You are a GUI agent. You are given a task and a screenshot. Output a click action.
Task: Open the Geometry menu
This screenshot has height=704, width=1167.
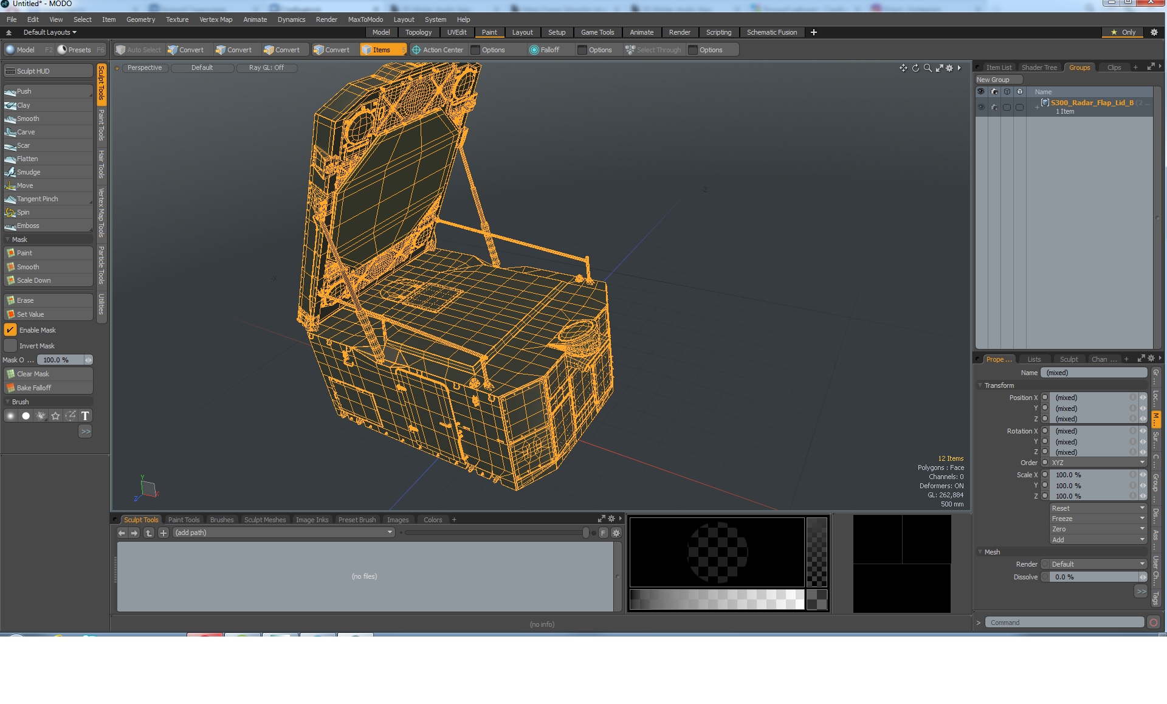pyautogui.click(x=140, y=19)
